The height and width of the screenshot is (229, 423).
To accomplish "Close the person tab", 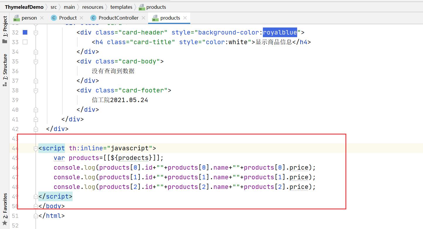I will coord(42,18).
